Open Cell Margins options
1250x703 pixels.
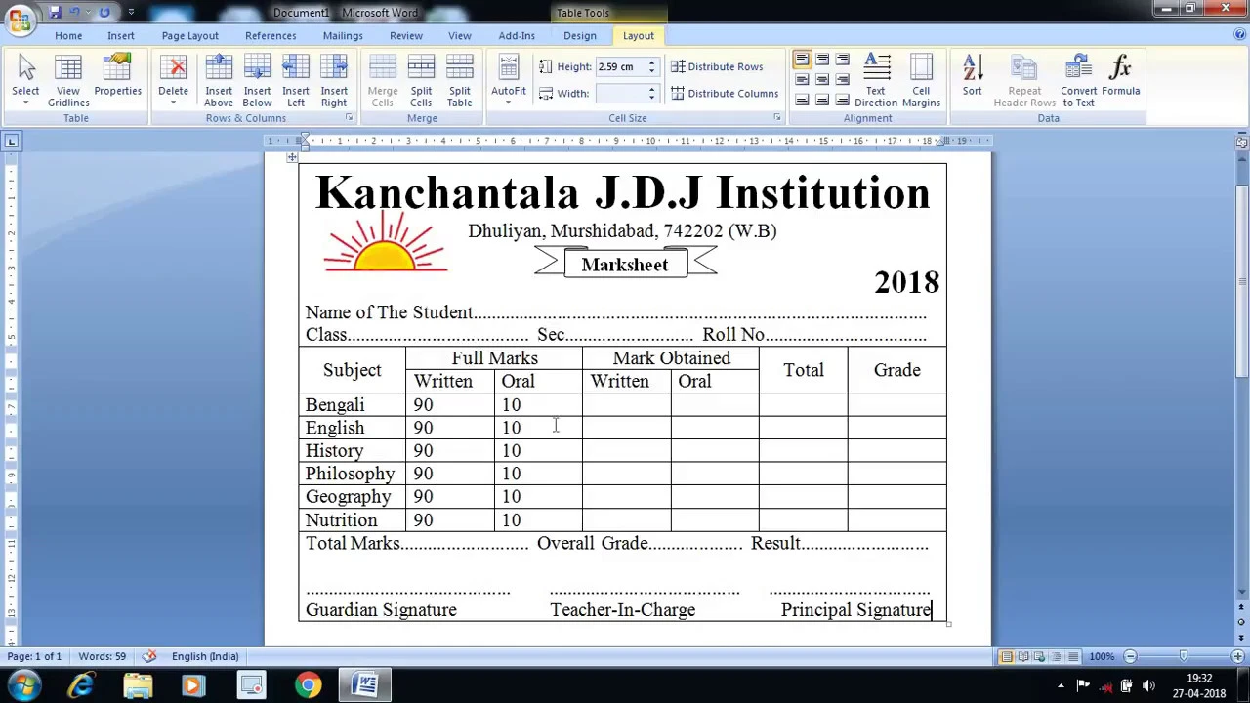pos(921,80)
